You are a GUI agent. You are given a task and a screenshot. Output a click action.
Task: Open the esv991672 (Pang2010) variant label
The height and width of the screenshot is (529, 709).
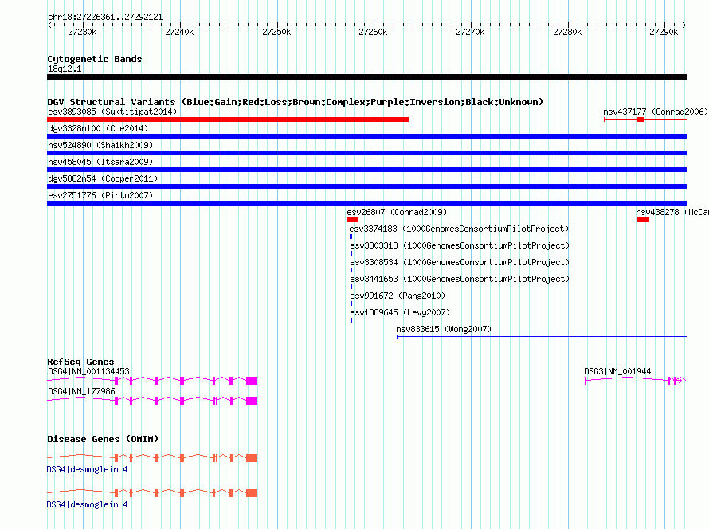click(398, 296)
